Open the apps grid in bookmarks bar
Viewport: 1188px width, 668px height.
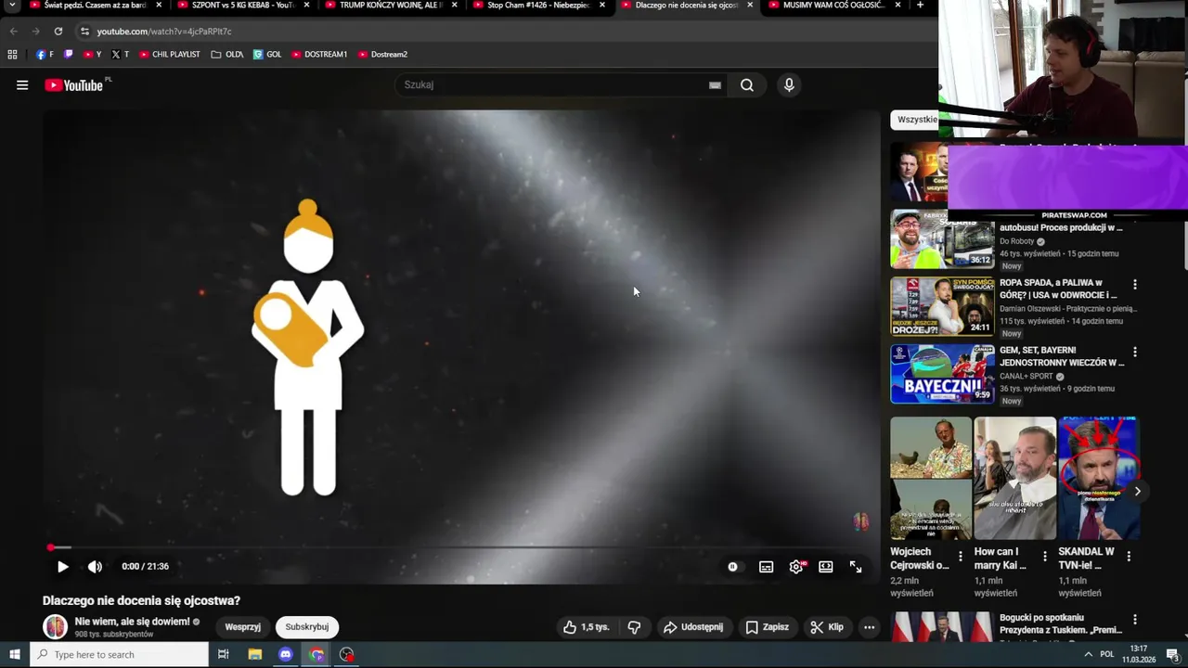12,55
